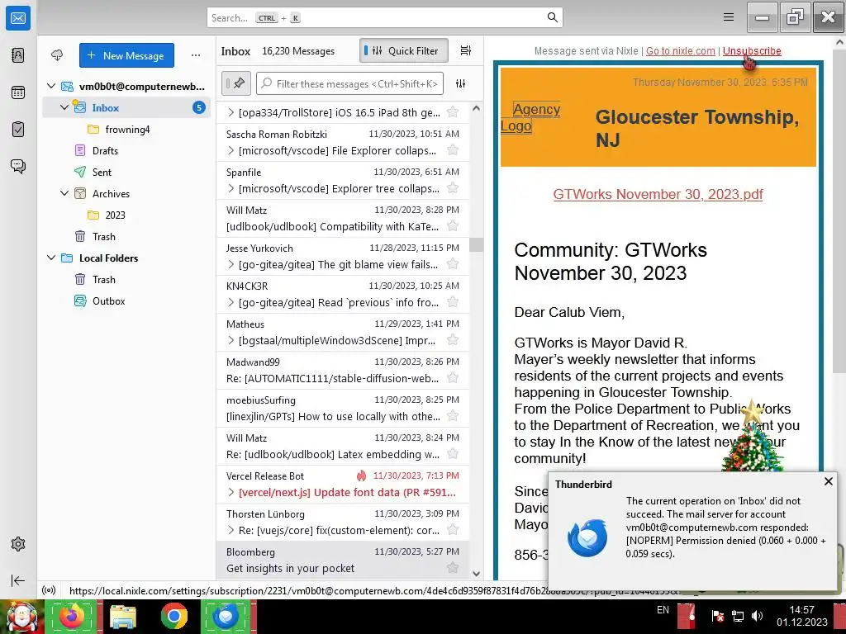Viewport: 846px width, 634px height.
Task: Expand the git blame view thread
Action: (x=231, y=264)
